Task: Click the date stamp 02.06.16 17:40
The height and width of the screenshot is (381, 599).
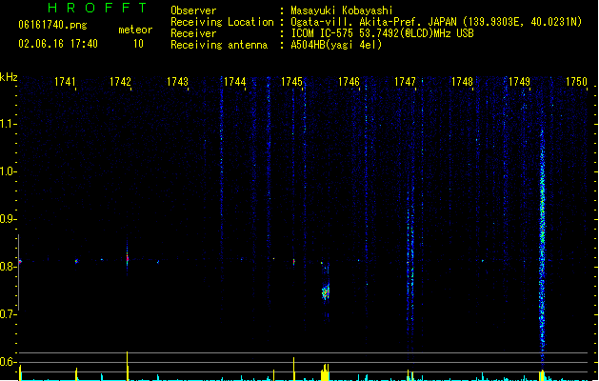Action: click(58, 44)
